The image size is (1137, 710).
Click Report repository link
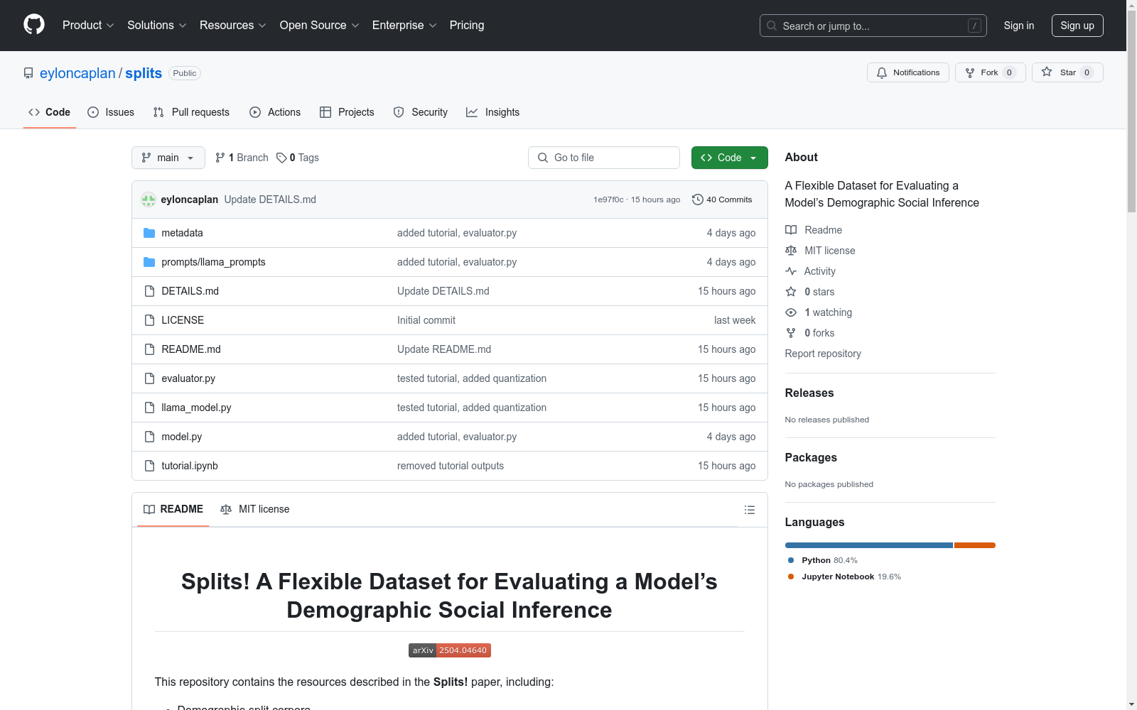tap(823, 354)
